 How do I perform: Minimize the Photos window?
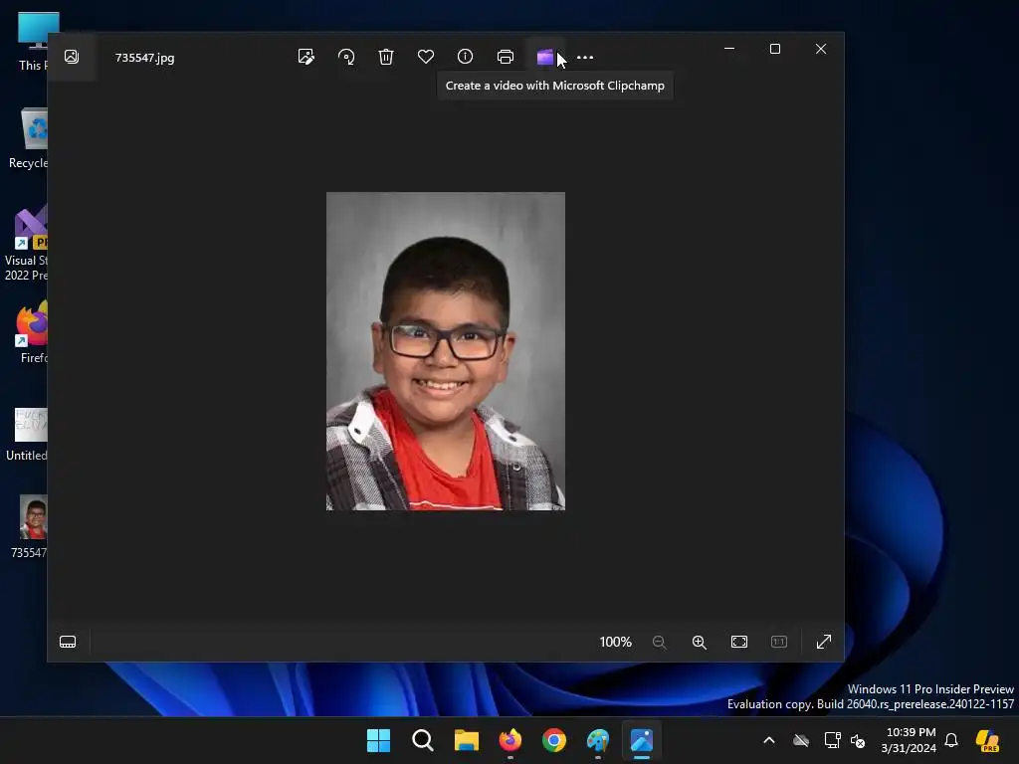click(729, 49)
